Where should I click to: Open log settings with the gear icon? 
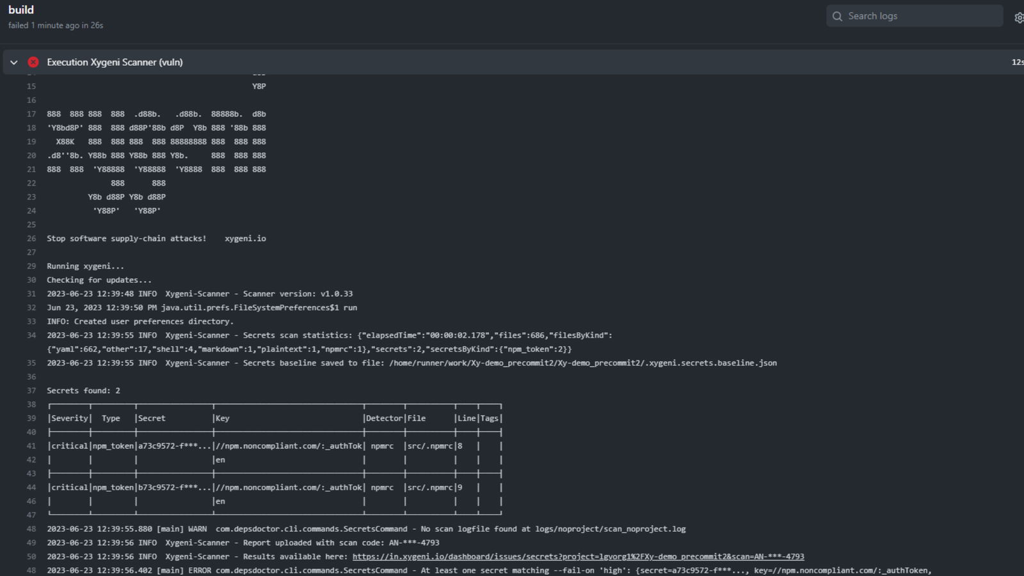point(1019,17)
